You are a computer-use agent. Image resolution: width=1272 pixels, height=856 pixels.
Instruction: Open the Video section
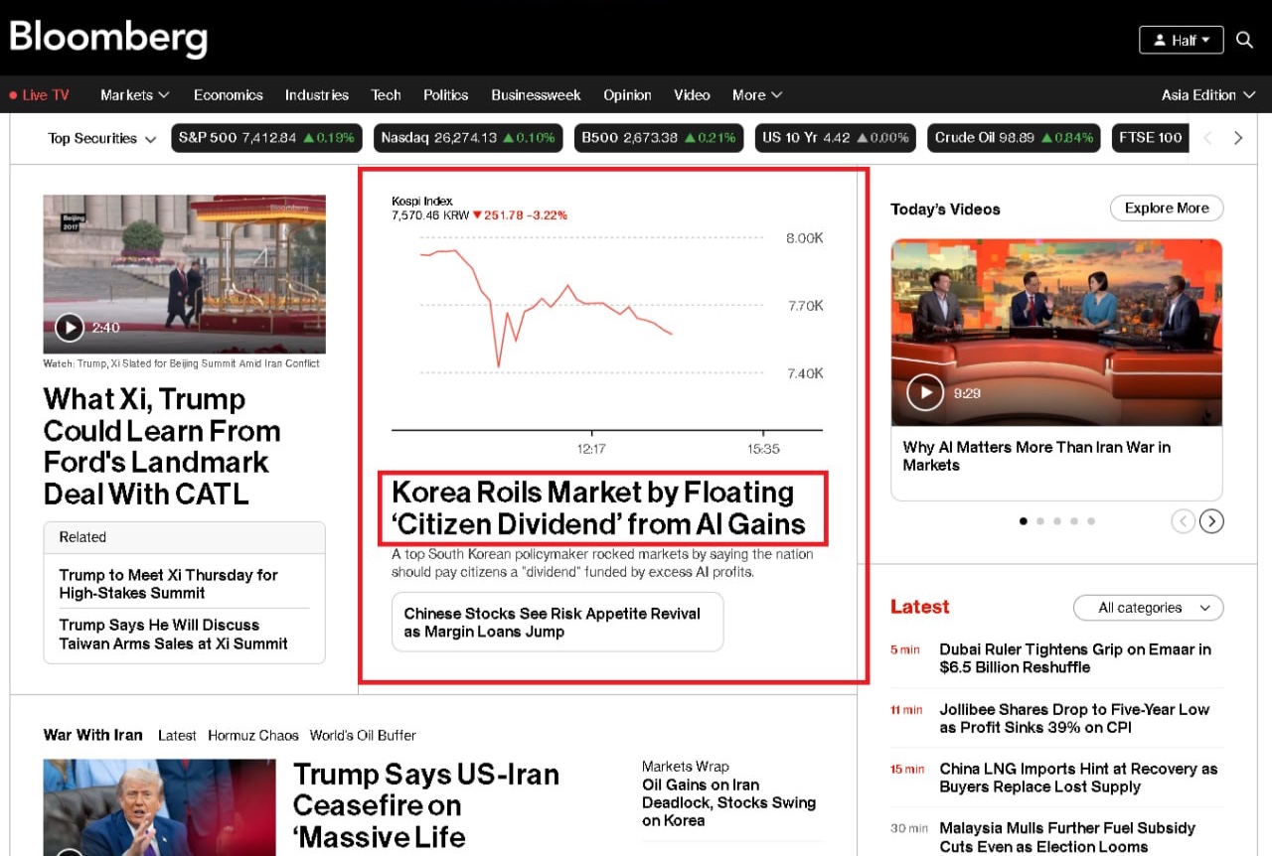click(693, 95)
